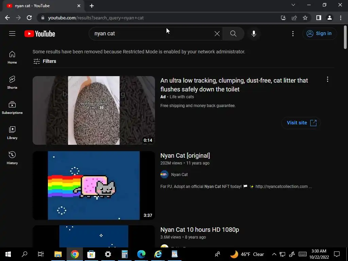Open the Nyan Cat channel name link
This screenshot has width=348, height=261.
click(179, 175)
